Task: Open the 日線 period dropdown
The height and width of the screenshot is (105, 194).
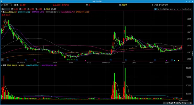Action: pos(5,9)
